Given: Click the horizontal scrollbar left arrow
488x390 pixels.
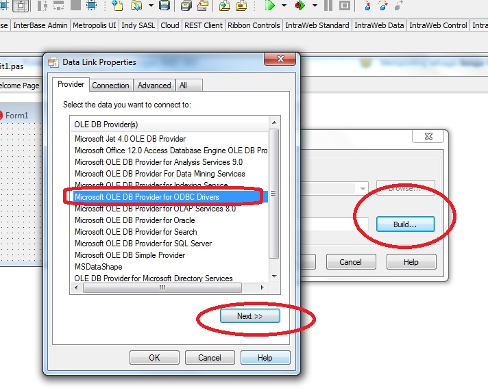Looking at the screenshot, I should point(76,288).
